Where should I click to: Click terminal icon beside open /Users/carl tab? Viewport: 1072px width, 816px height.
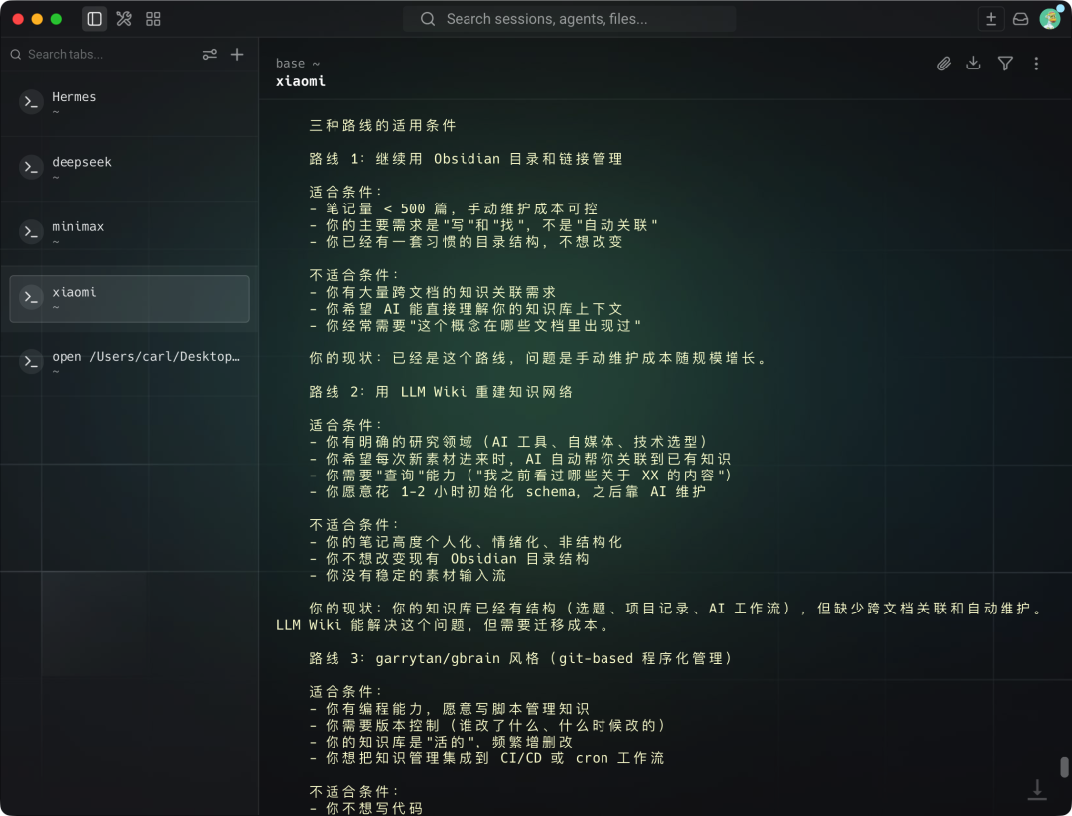(31, 361)
